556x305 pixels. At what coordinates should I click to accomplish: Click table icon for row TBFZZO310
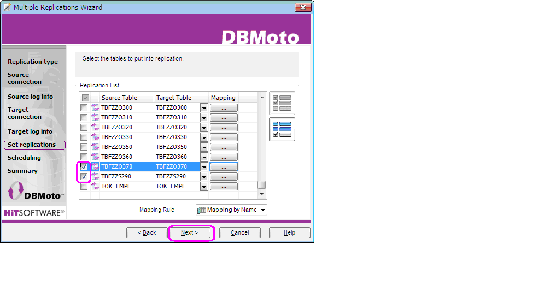(95, 117)
